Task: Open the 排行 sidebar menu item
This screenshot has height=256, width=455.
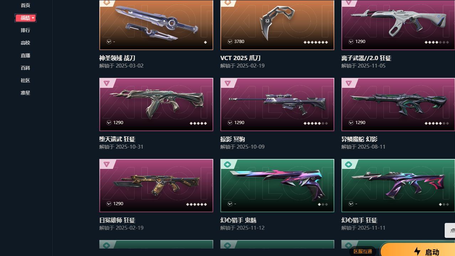Action: pos(25,30)
